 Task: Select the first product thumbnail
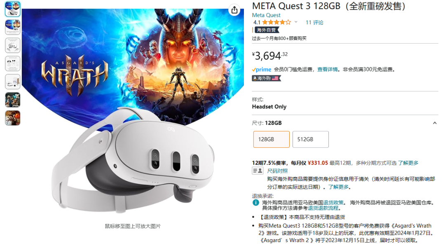pos(12,9)
